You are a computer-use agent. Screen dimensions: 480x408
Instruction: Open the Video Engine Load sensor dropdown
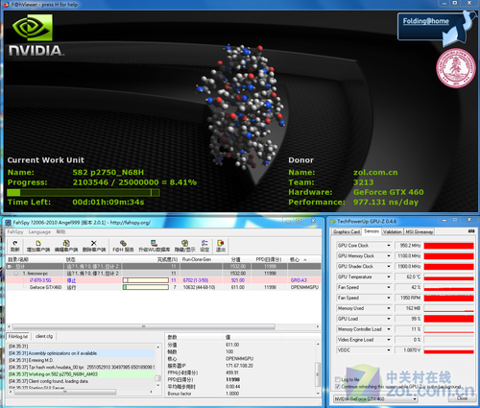click(389, 340)
